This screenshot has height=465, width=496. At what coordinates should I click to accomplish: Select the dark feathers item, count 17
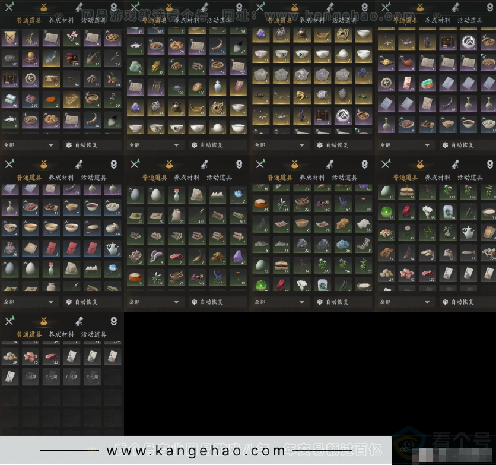tap(92, 59)
